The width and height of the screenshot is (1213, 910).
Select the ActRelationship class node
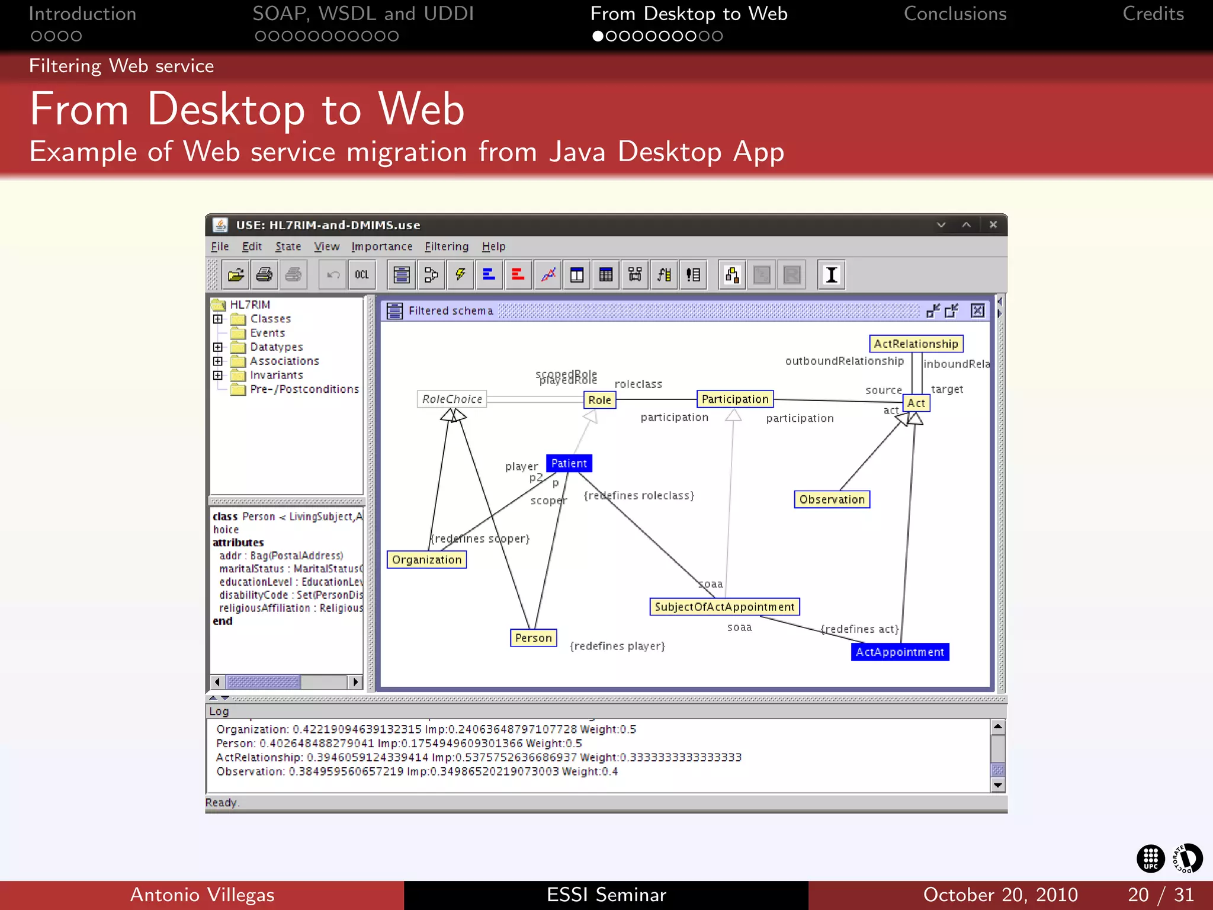tap(916, 344)
